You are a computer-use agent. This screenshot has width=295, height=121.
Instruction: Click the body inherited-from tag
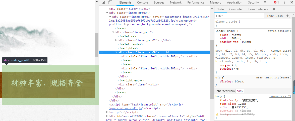pos(240,91)
